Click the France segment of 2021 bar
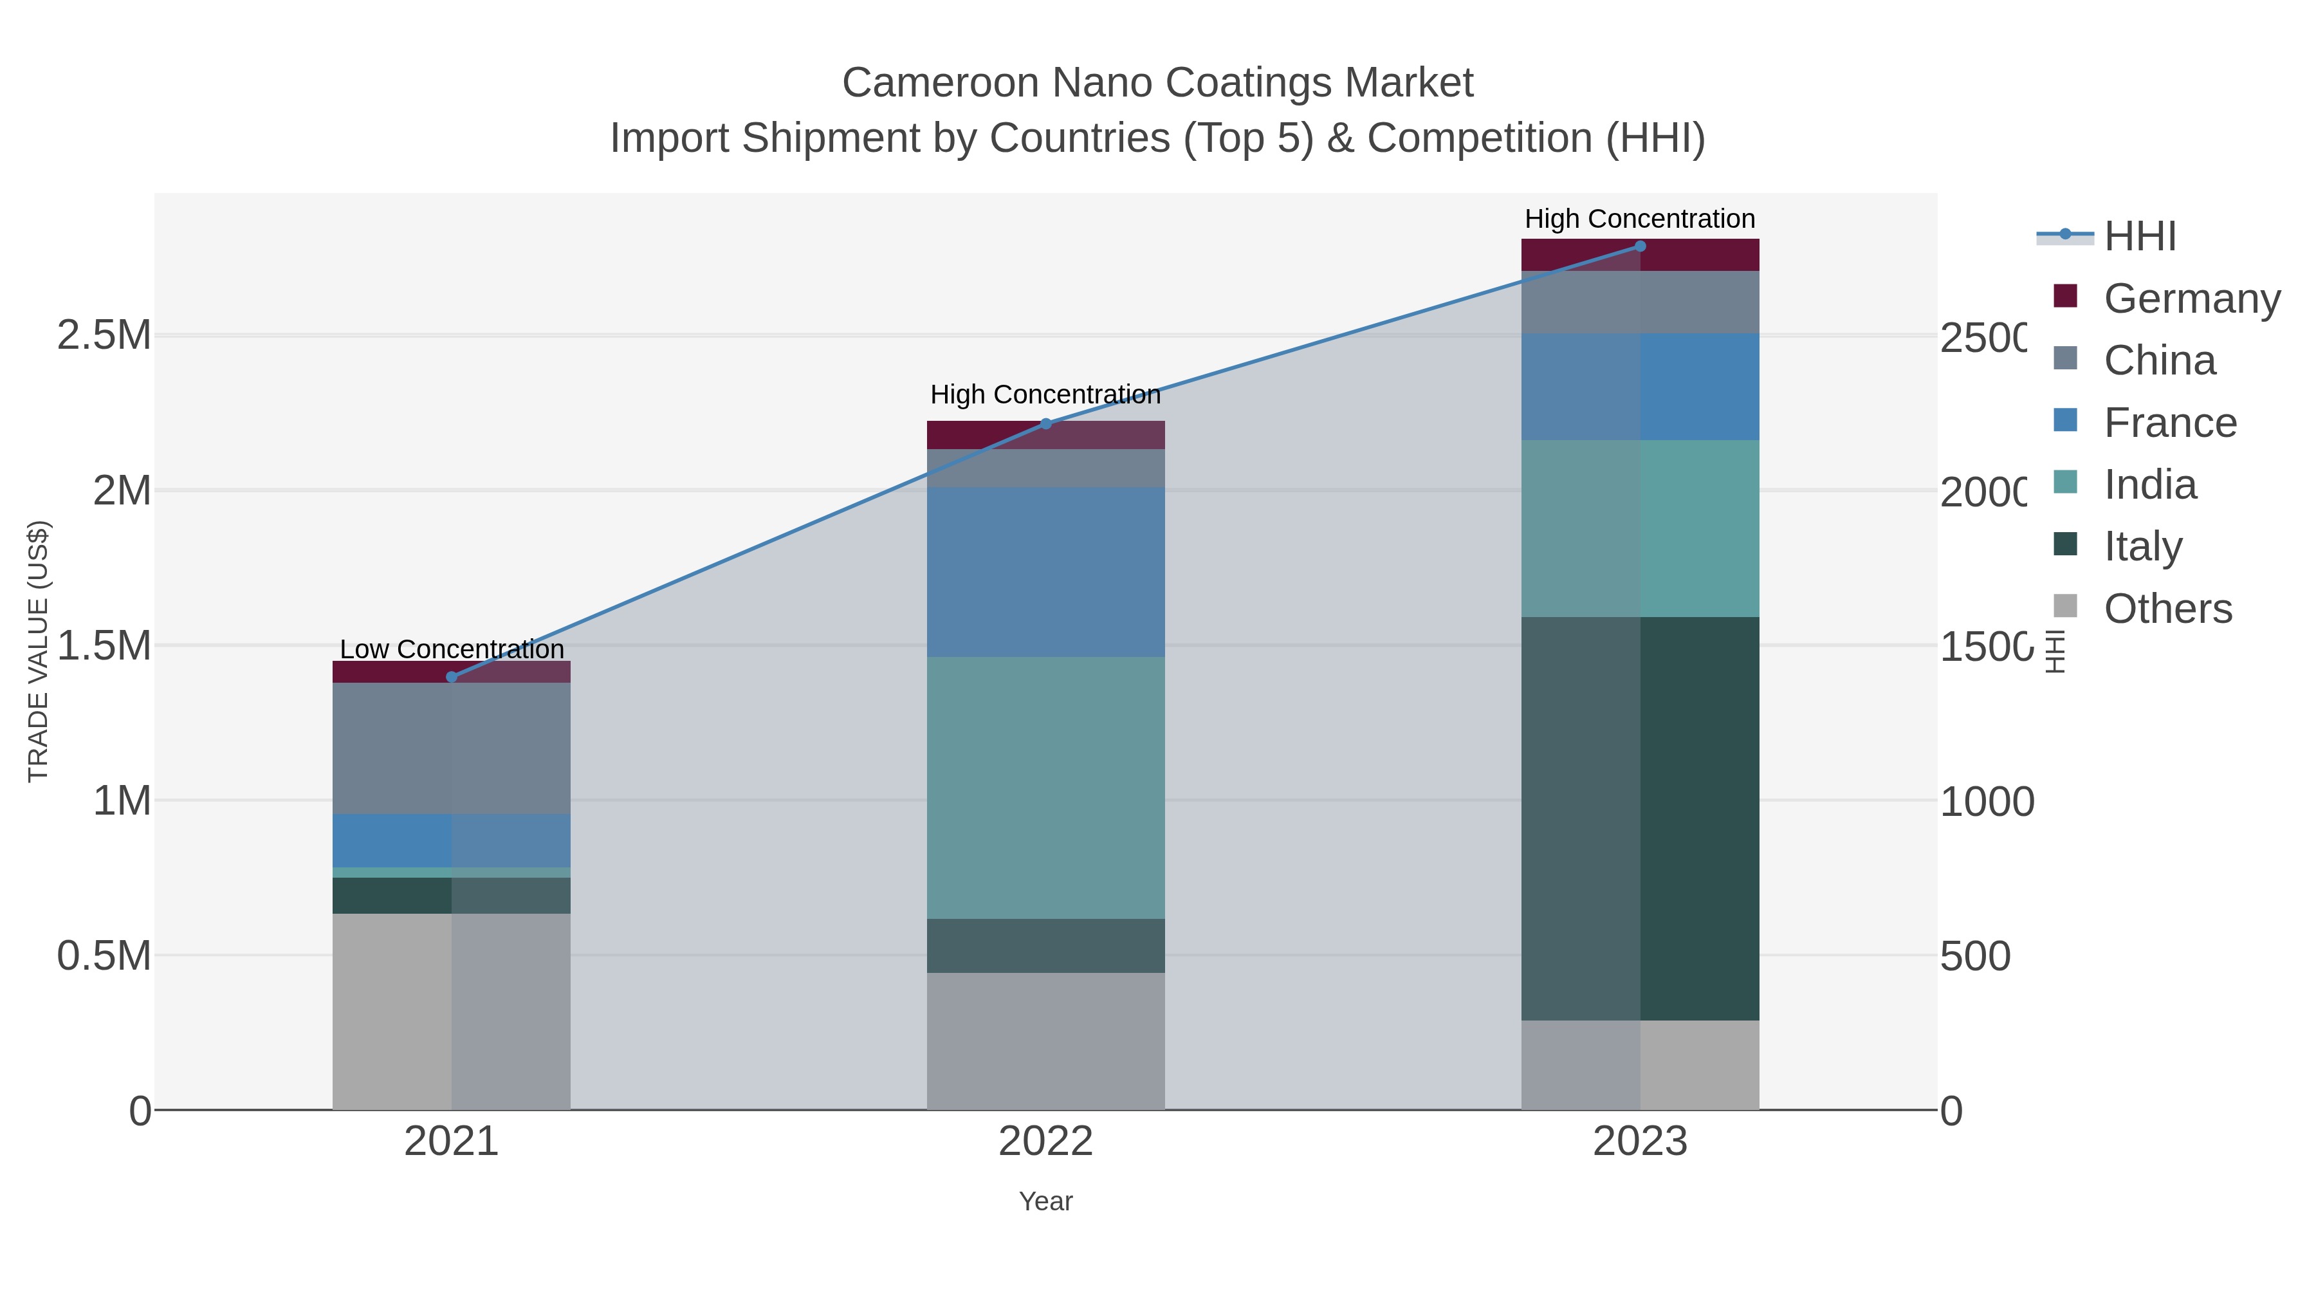 point(452,841)
